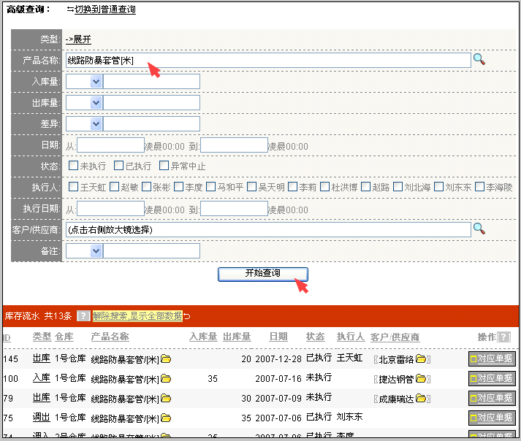Expand the 类型 options via ->展开

78,39
